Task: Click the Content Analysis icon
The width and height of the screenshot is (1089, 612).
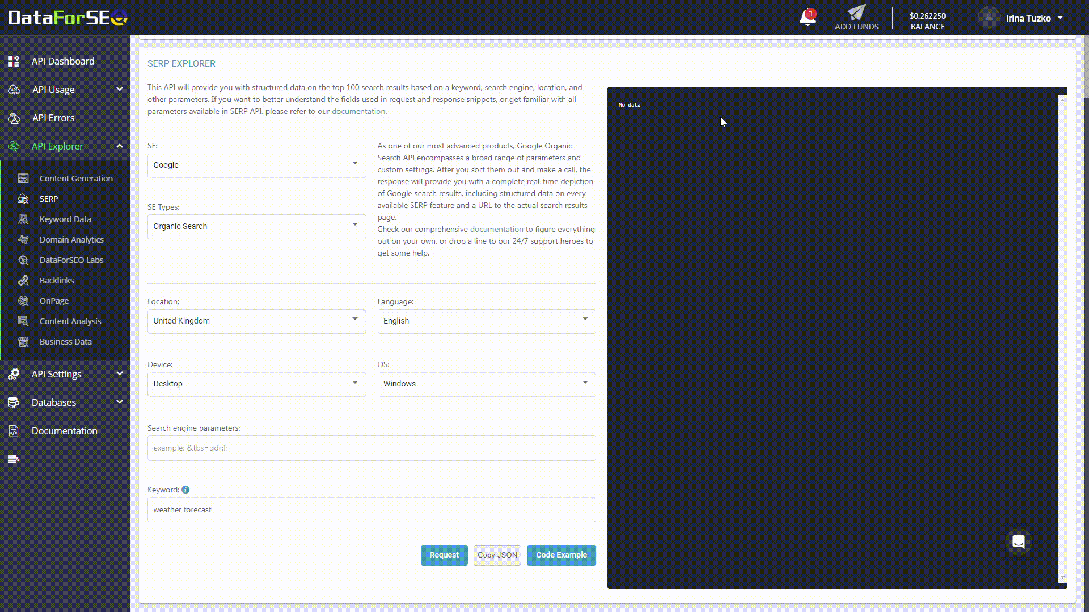Action: tap(23, 321)
